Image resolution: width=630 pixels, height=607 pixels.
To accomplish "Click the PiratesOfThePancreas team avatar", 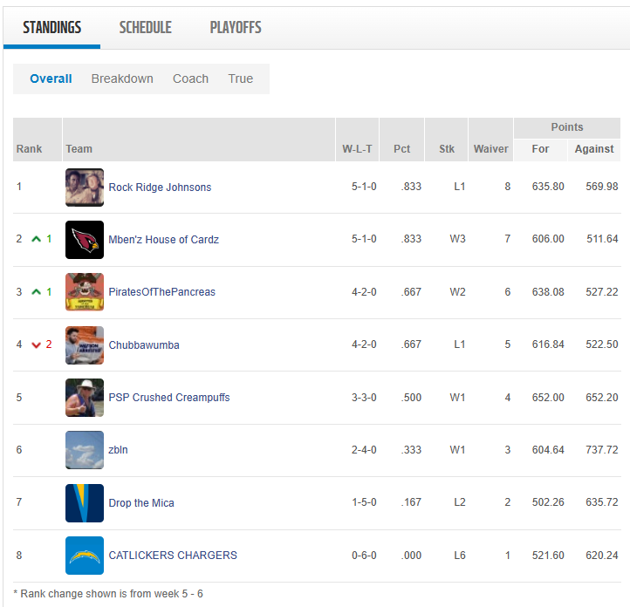I will coord(85,292).
